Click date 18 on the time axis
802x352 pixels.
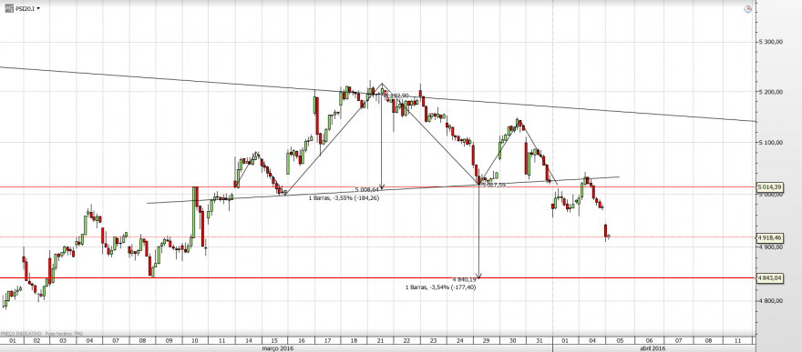354,340
